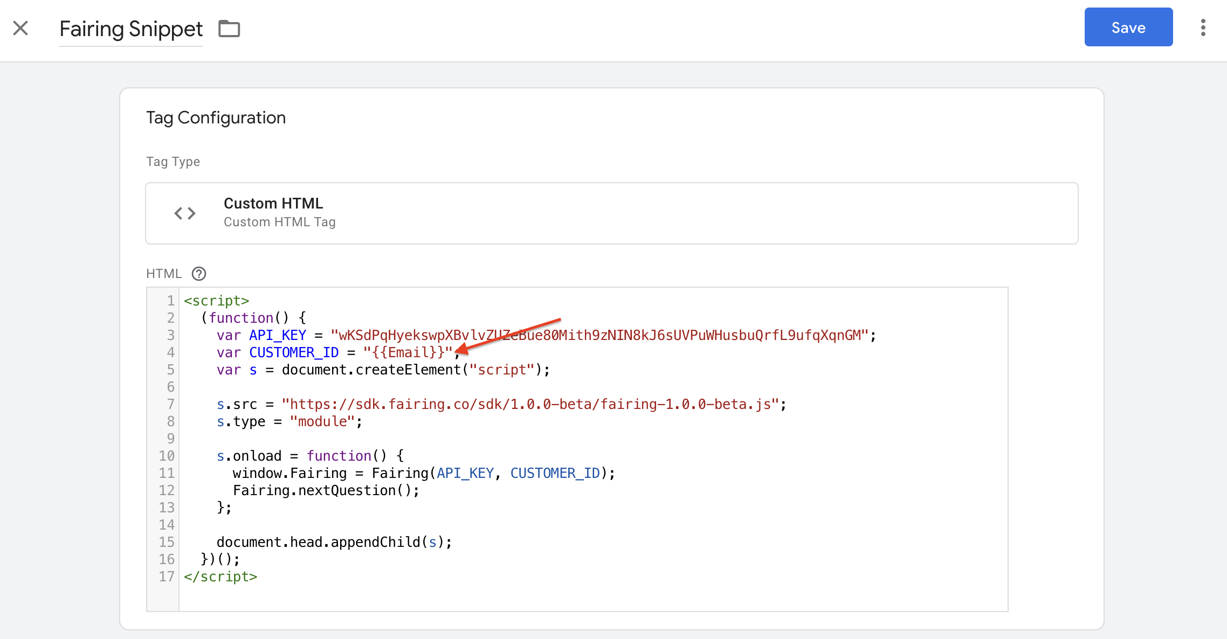Click document.head.appendChild(s) line

pos(334,542)
